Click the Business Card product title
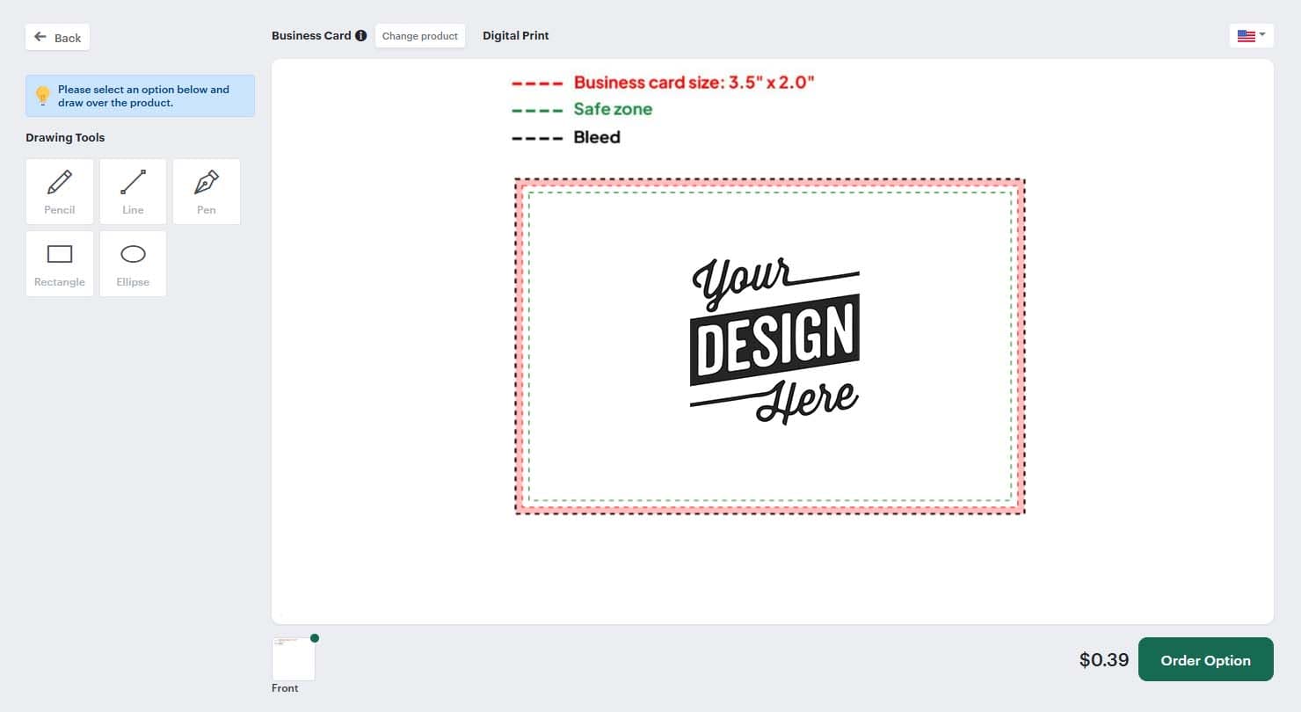Image resolution: width=1301 pixels, height=712 pixels. pyautogui.click(x=311, y=36)
